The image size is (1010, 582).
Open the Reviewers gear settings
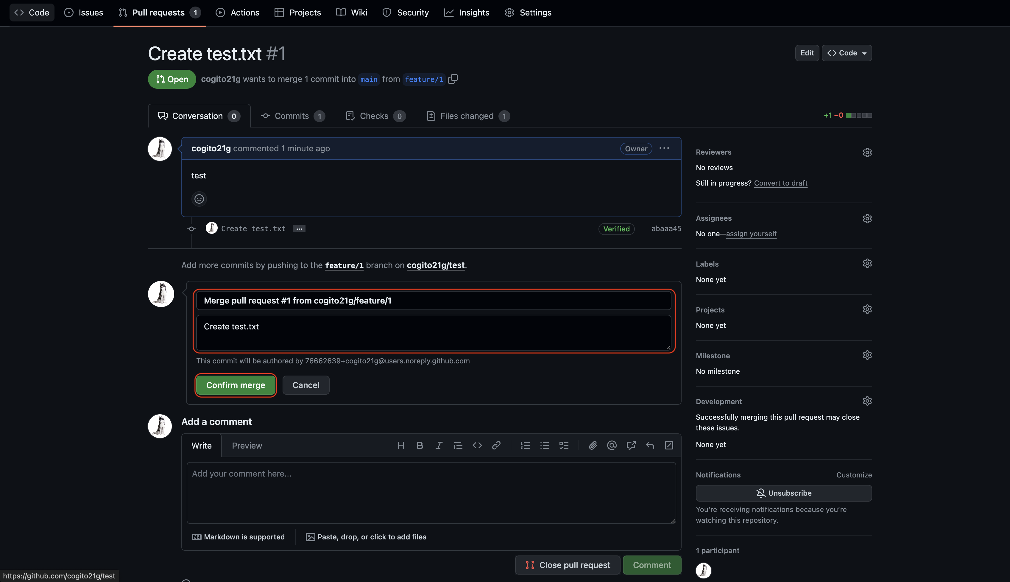pyautogui.click(x=867, y=152)
